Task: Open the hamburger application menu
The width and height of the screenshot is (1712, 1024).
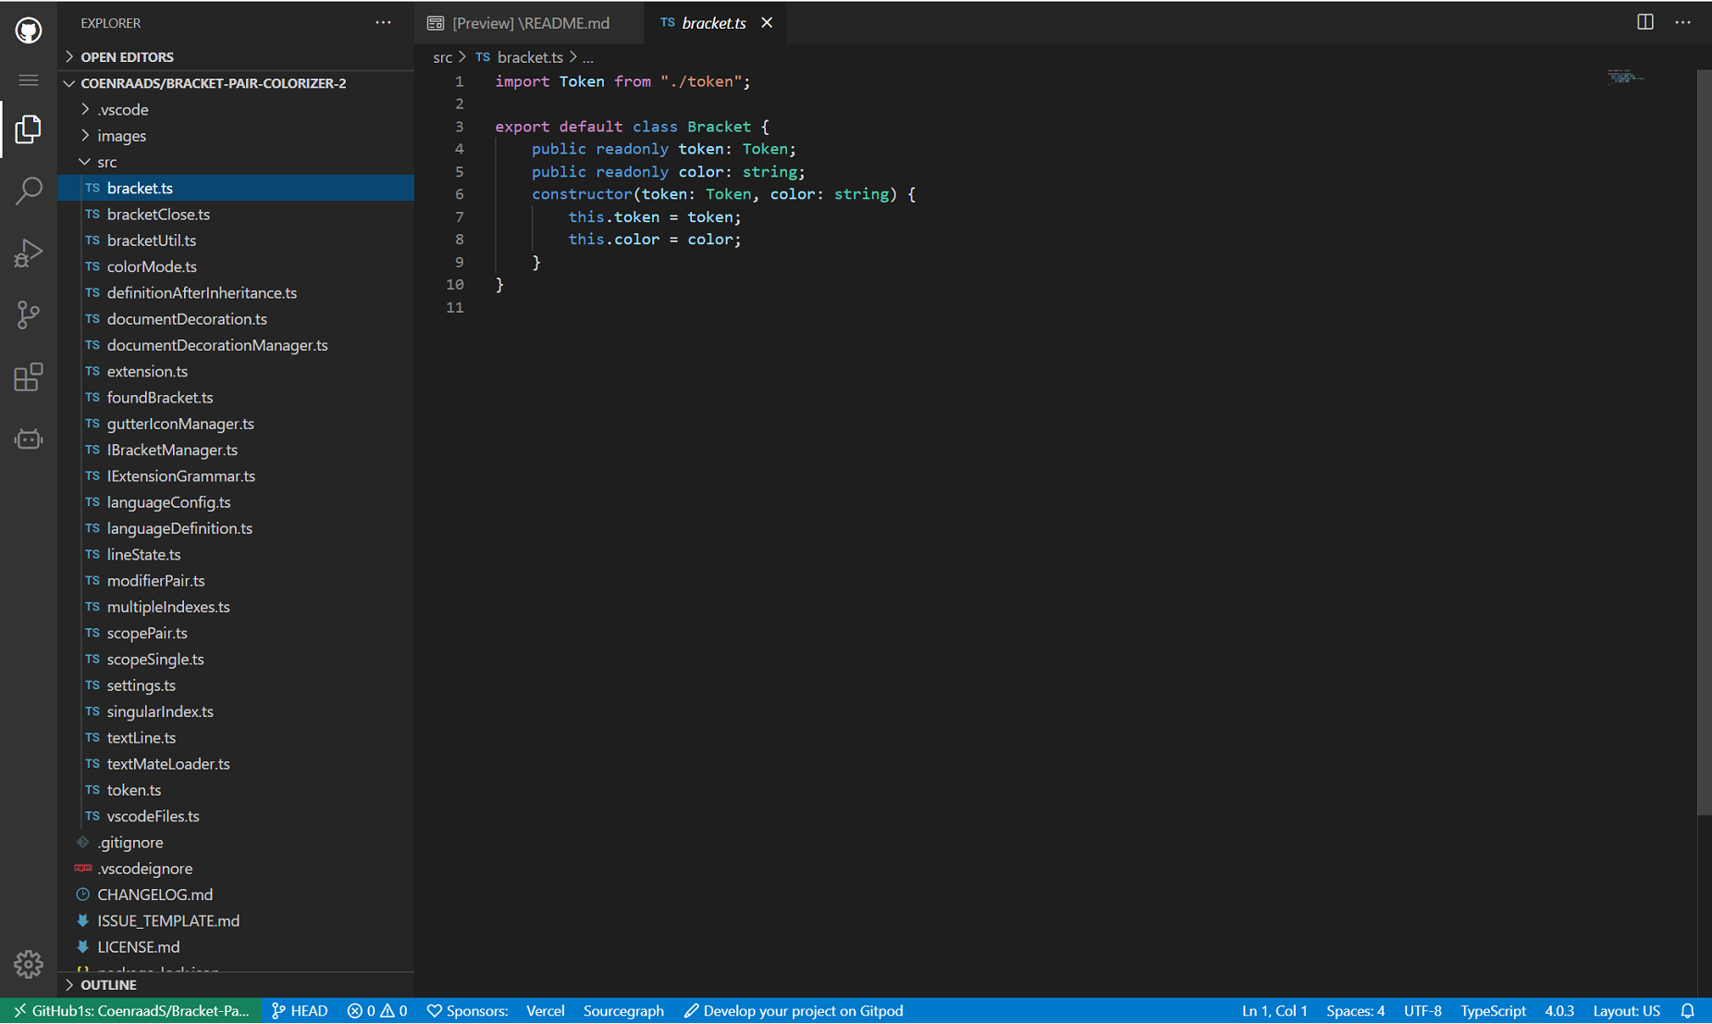Action: coord(29,80)
